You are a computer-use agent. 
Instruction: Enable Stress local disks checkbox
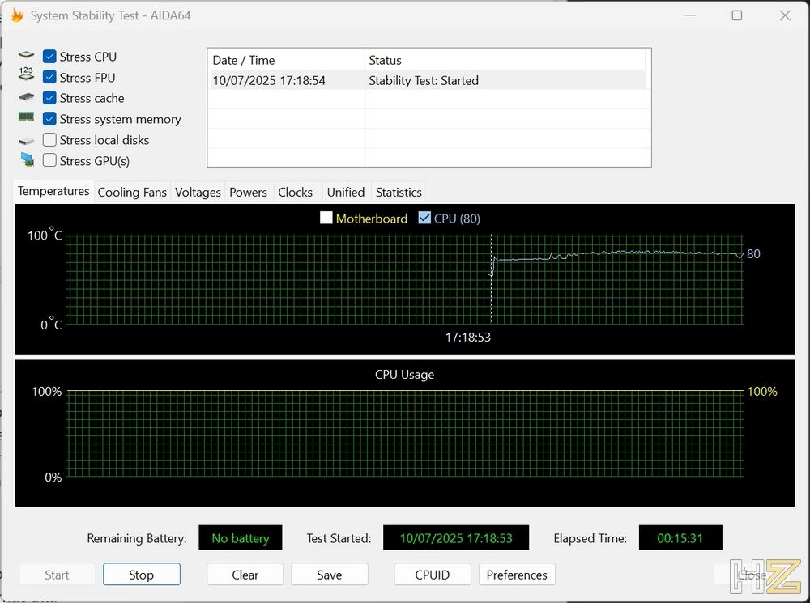[x=49, y=139]
